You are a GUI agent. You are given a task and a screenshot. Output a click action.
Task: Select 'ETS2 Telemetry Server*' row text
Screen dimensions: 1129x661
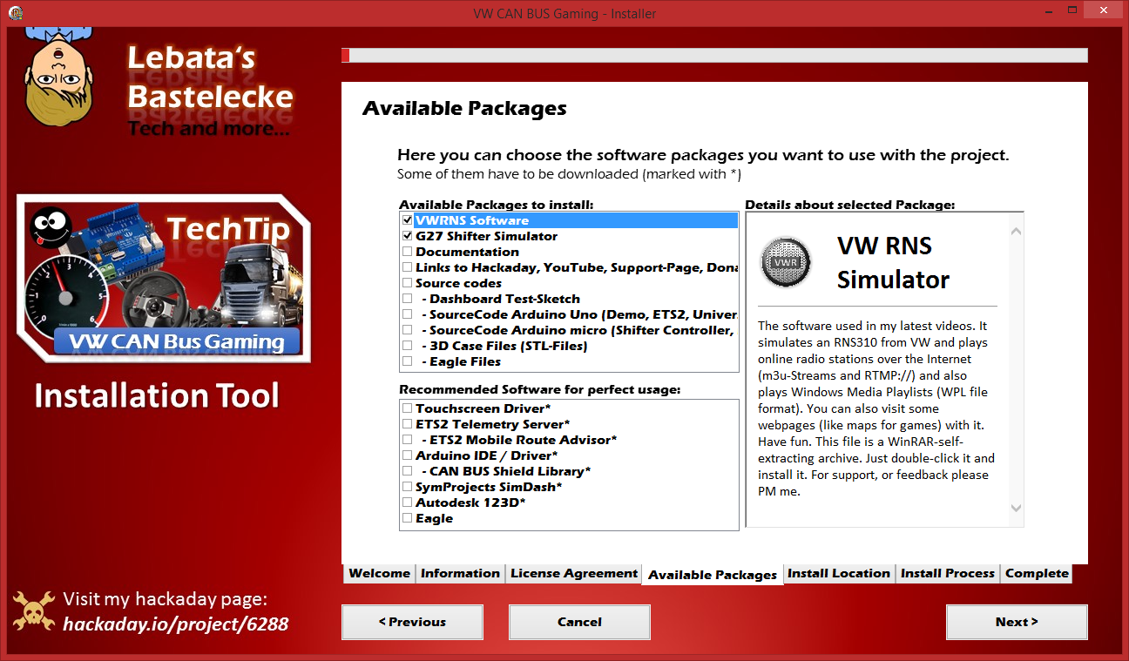point(493,424)
